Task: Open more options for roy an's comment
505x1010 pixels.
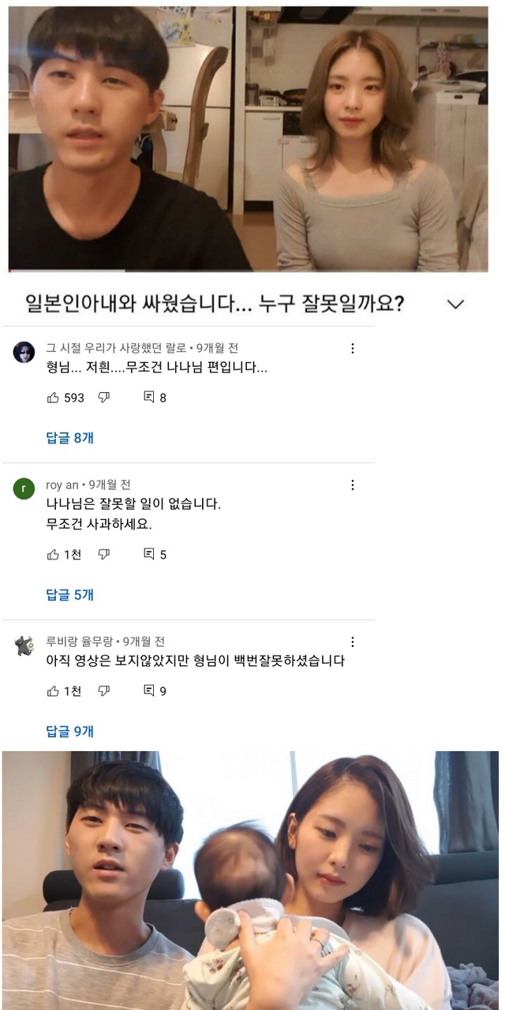Action: tap(353, 485)
